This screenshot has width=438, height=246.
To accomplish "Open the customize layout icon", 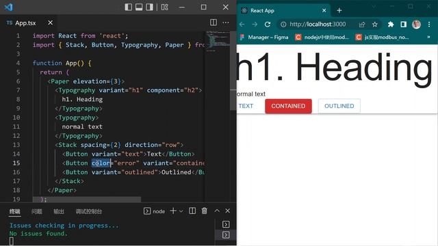I will (164, 7).
